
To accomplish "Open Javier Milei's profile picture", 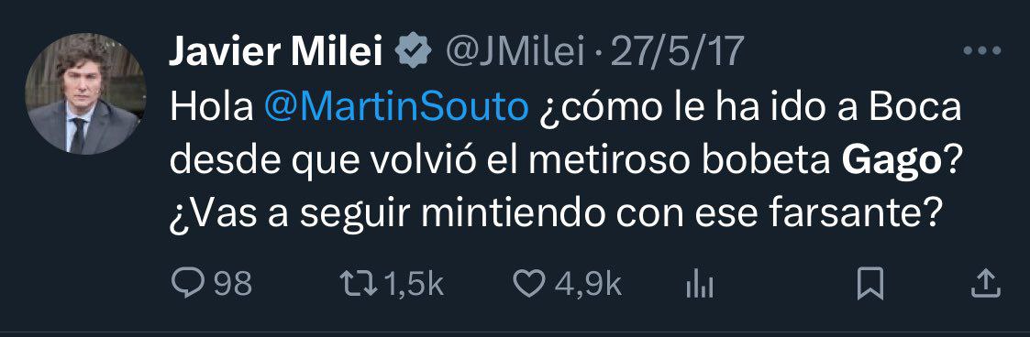I will [x=86, y=93].
